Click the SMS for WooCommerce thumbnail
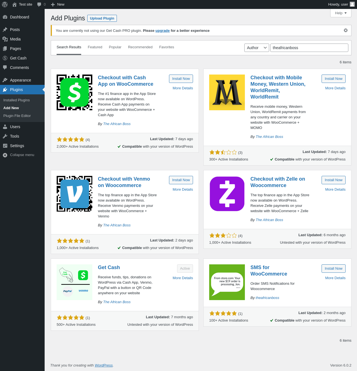The width and height of the screenshot is (357, 371). pyautogui.click(x=227, y=282)
